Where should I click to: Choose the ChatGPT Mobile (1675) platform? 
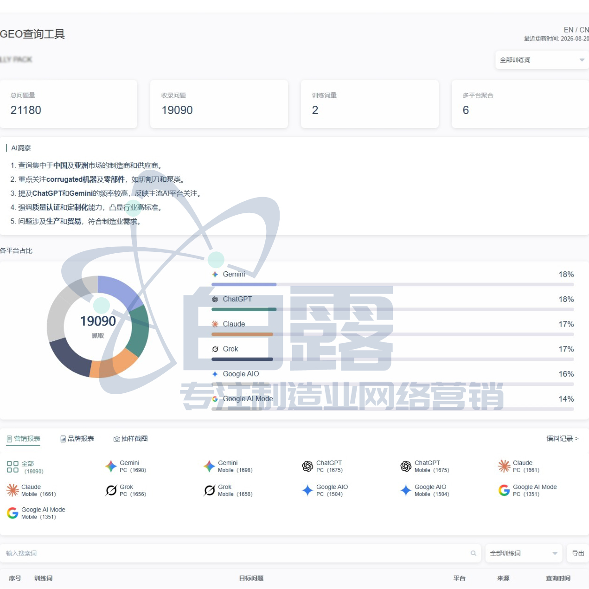(x=425, y=466)
